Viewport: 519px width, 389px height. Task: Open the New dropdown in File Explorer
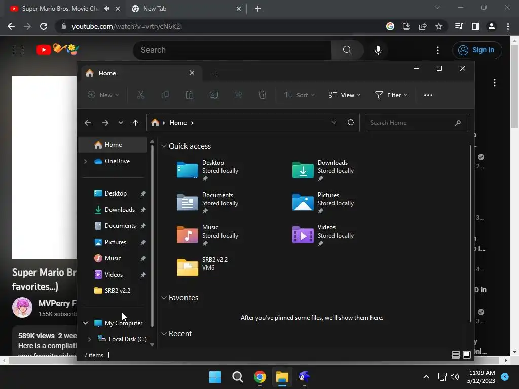pos(103,95)
